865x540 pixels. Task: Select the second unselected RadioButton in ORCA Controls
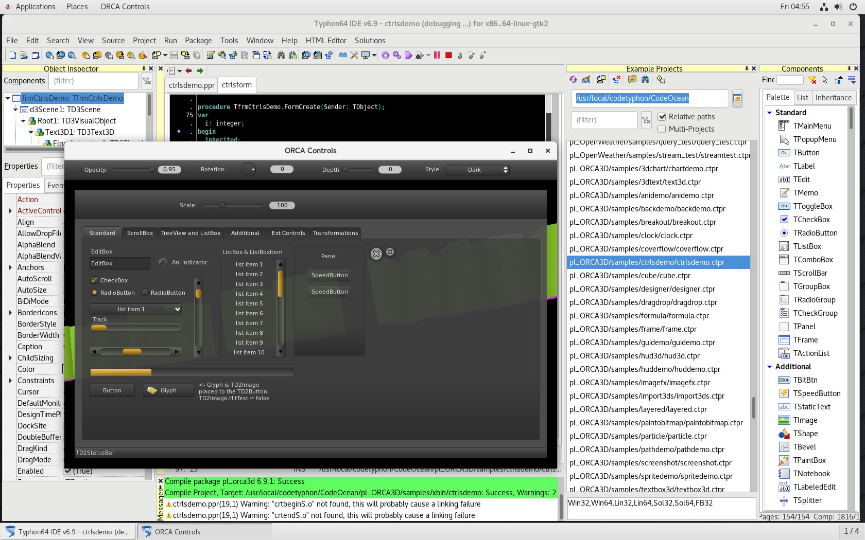click(145, 293)
